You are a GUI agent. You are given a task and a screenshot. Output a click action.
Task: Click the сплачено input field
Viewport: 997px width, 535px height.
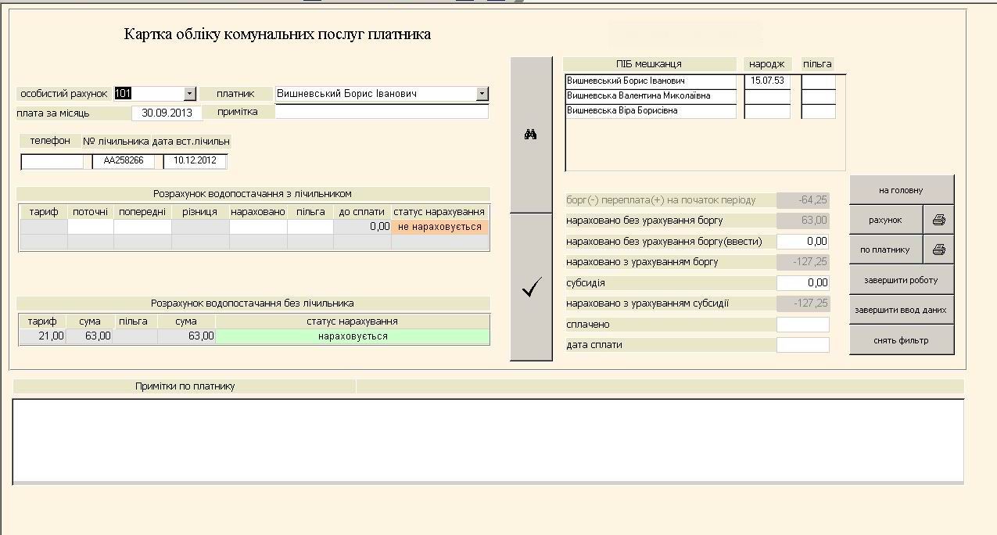[803, 324]
